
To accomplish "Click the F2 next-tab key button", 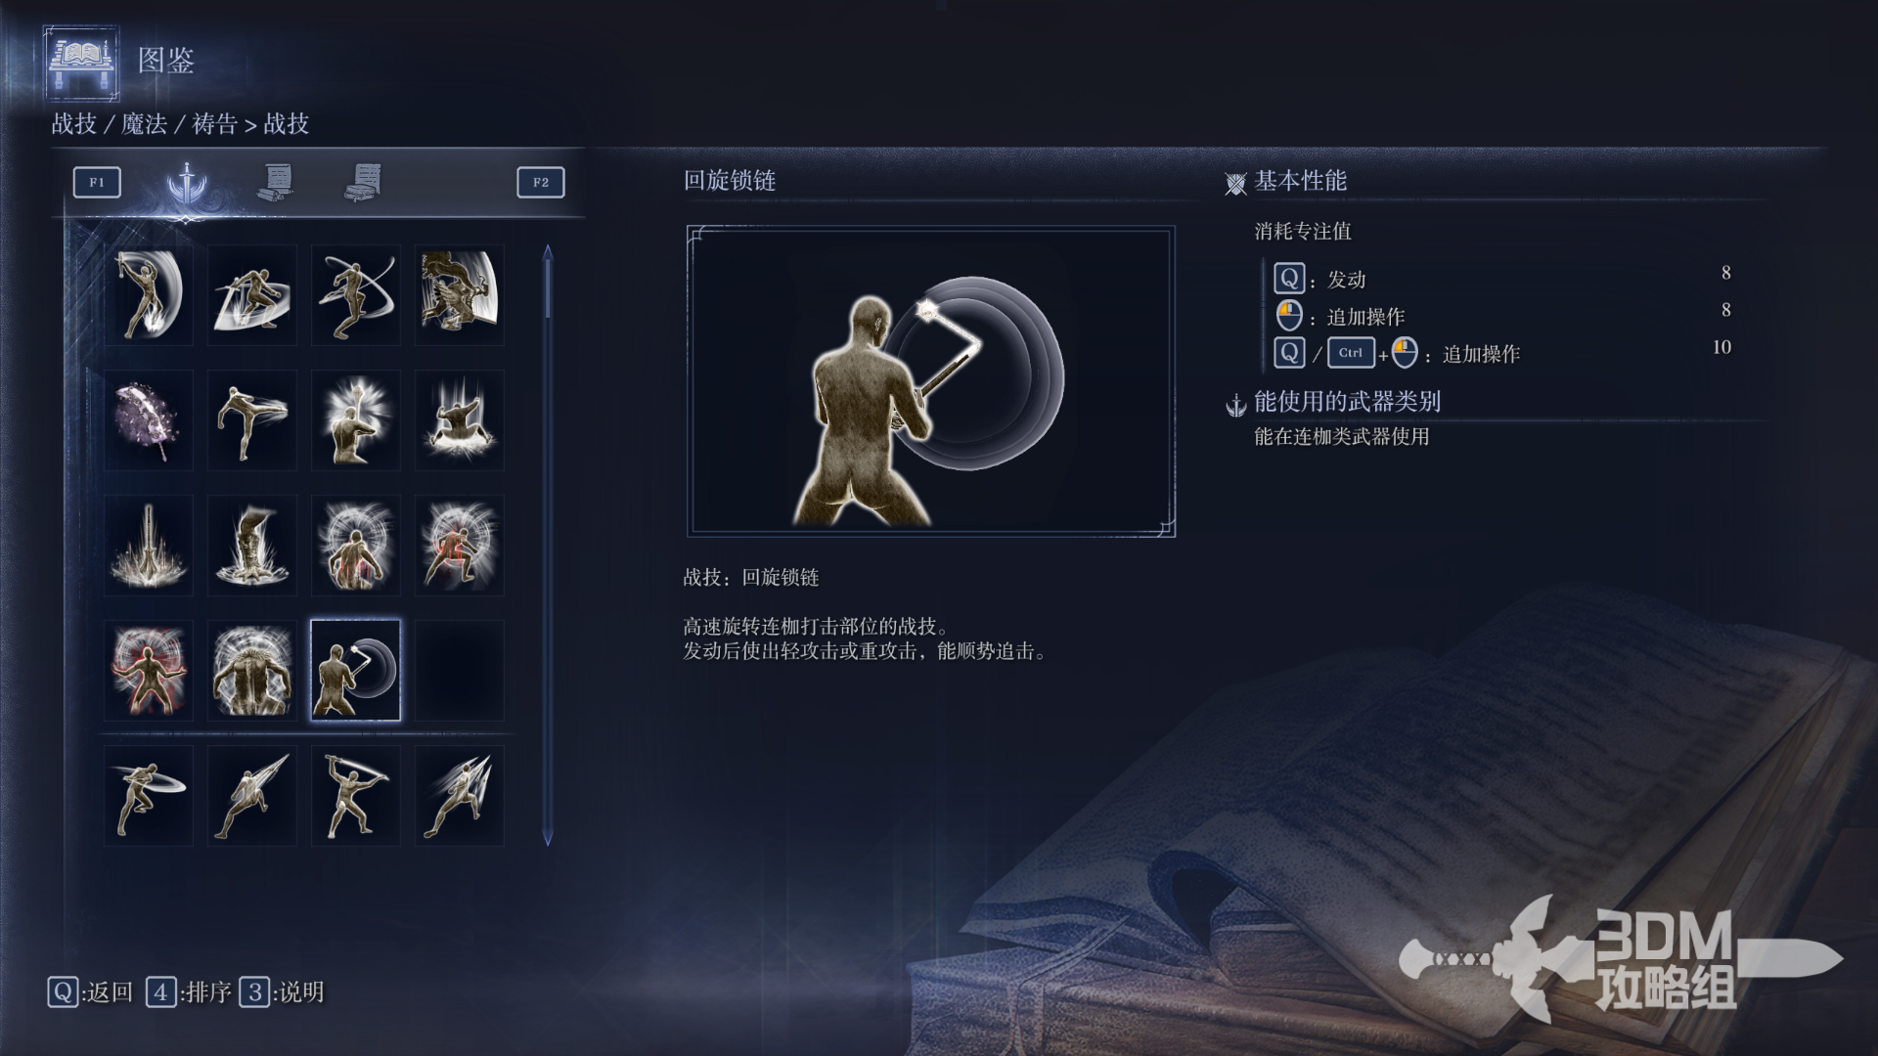I will coord(541,182).
